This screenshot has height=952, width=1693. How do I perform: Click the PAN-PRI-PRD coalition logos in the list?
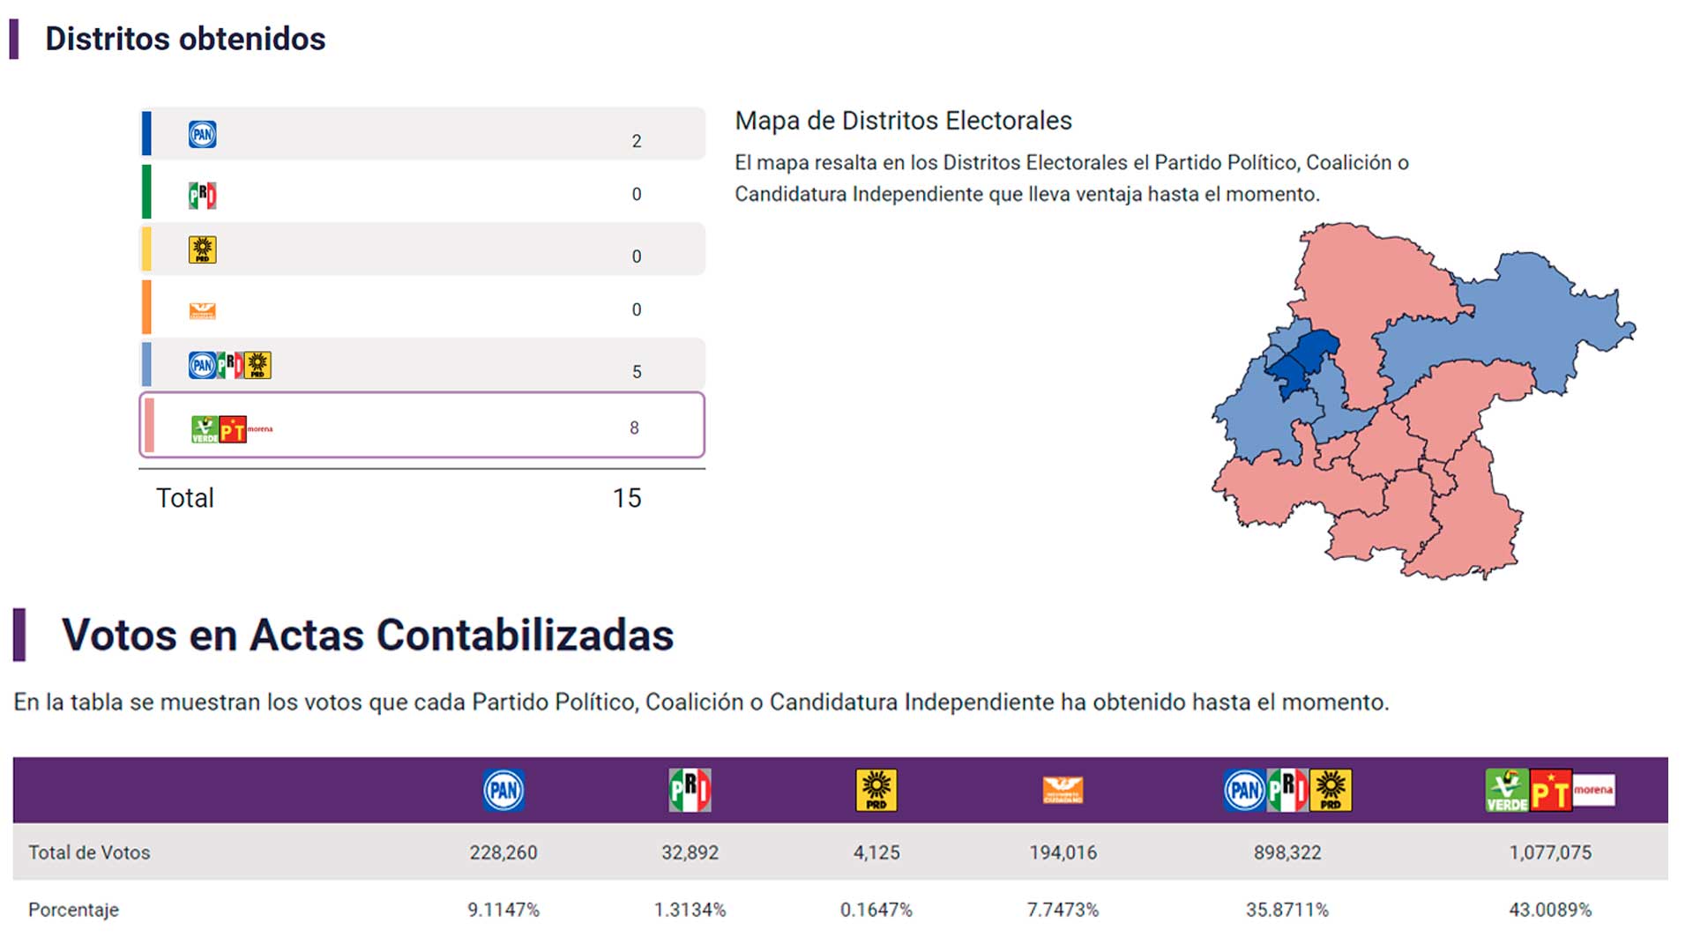click(229, 365)
